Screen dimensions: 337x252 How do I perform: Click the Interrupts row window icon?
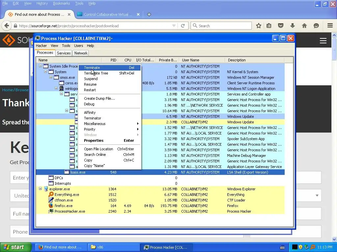[51, 183]
